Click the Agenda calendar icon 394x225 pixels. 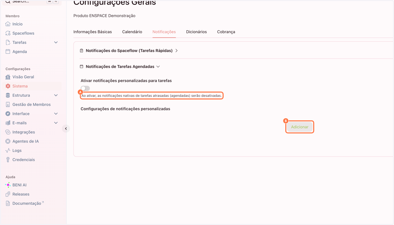pos(8,51)
